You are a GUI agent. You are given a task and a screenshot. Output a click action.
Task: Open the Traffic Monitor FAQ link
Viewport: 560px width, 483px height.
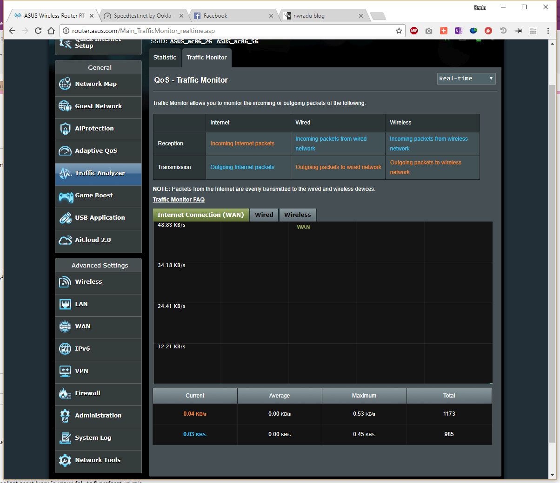179,200
